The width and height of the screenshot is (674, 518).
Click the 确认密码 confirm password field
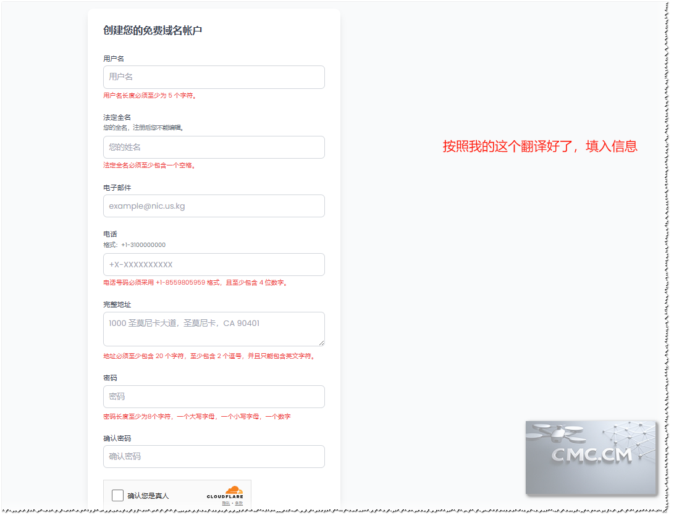click(214, 457)
